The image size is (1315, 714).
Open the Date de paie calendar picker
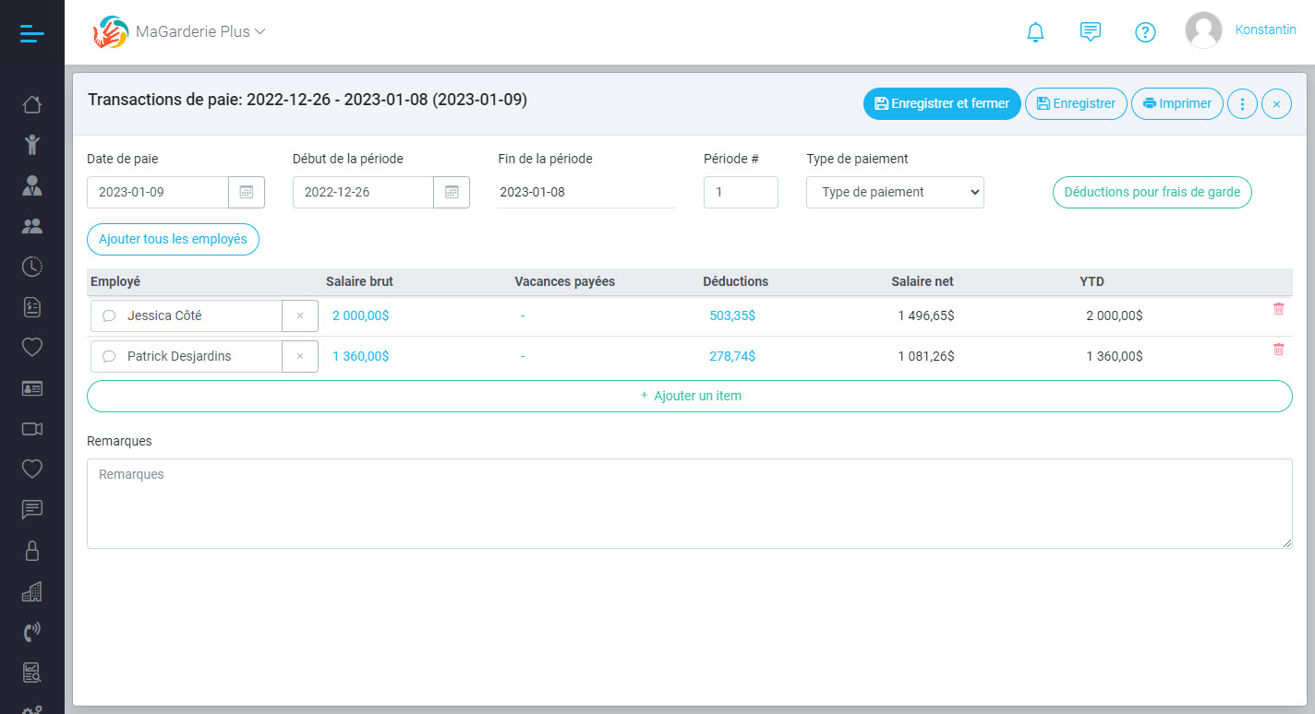point(247,192)
